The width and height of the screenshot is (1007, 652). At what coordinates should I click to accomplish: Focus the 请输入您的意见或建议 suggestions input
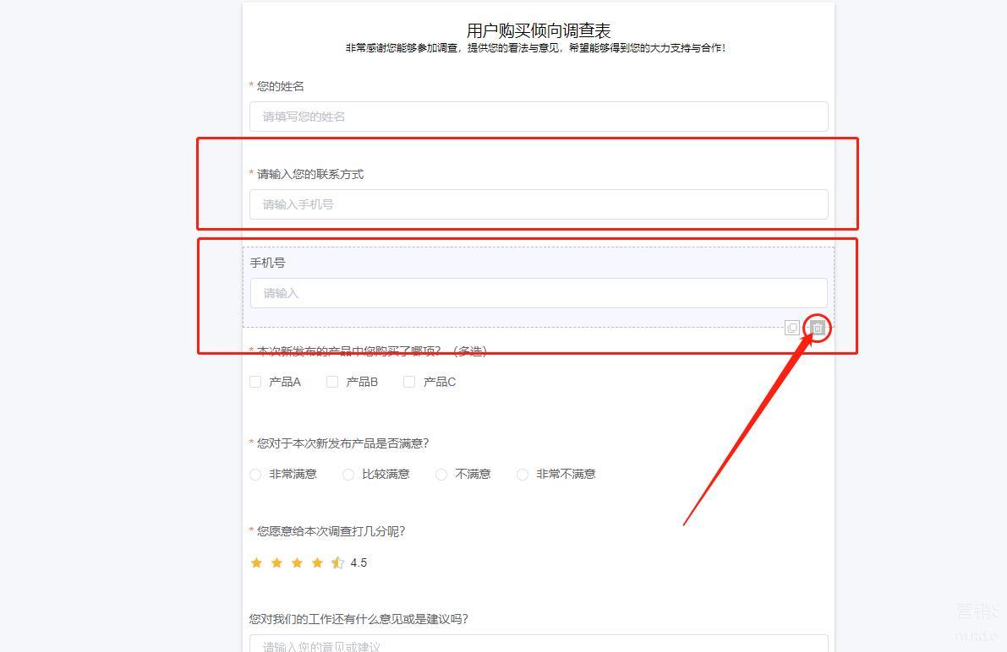tap(539, 644)
